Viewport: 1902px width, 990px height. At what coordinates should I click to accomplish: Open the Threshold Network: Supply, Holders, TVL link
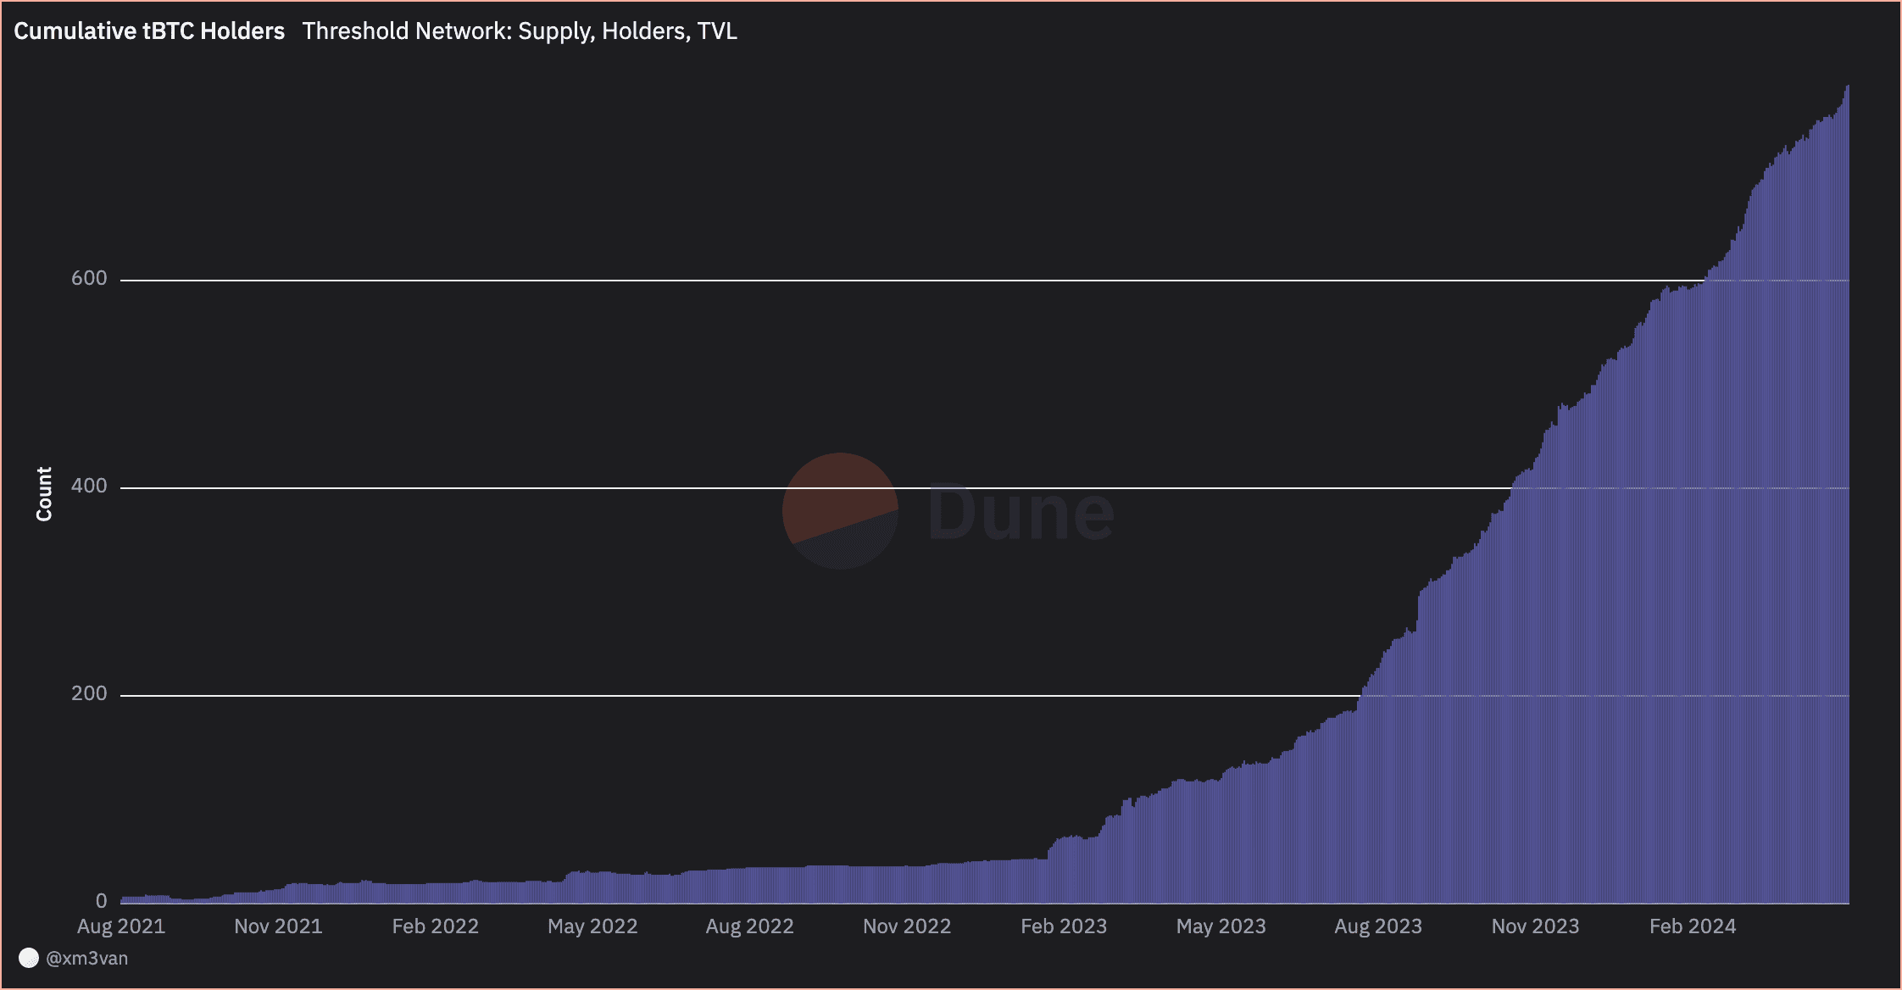pyautogui.click(x=519, y=31)
